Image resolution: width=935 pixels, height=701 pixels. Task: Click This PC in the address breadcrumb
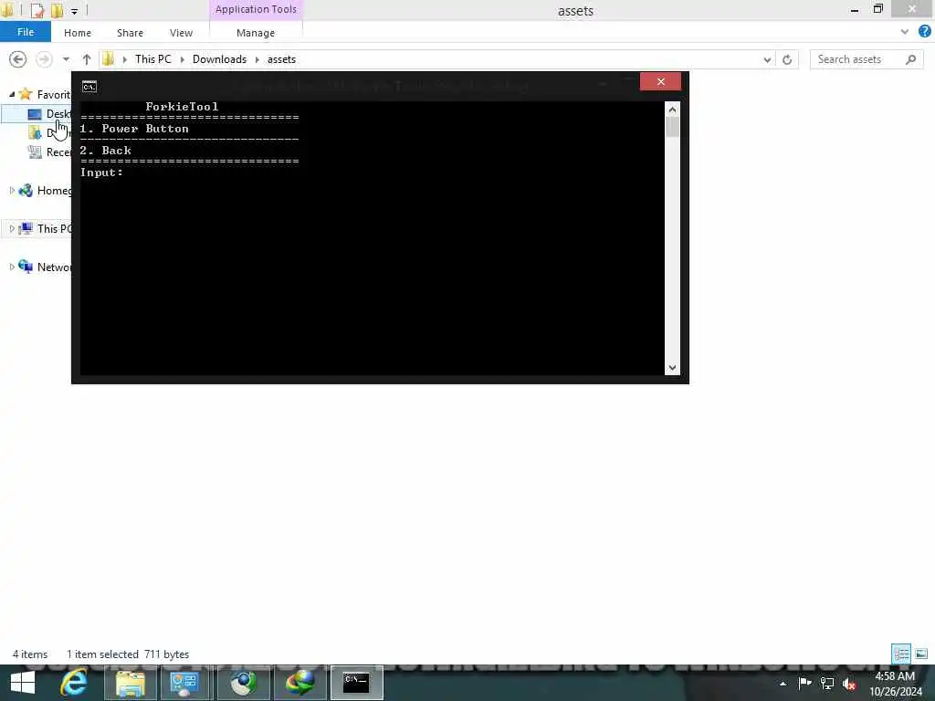pyautogui.click(x=152, y=59)
